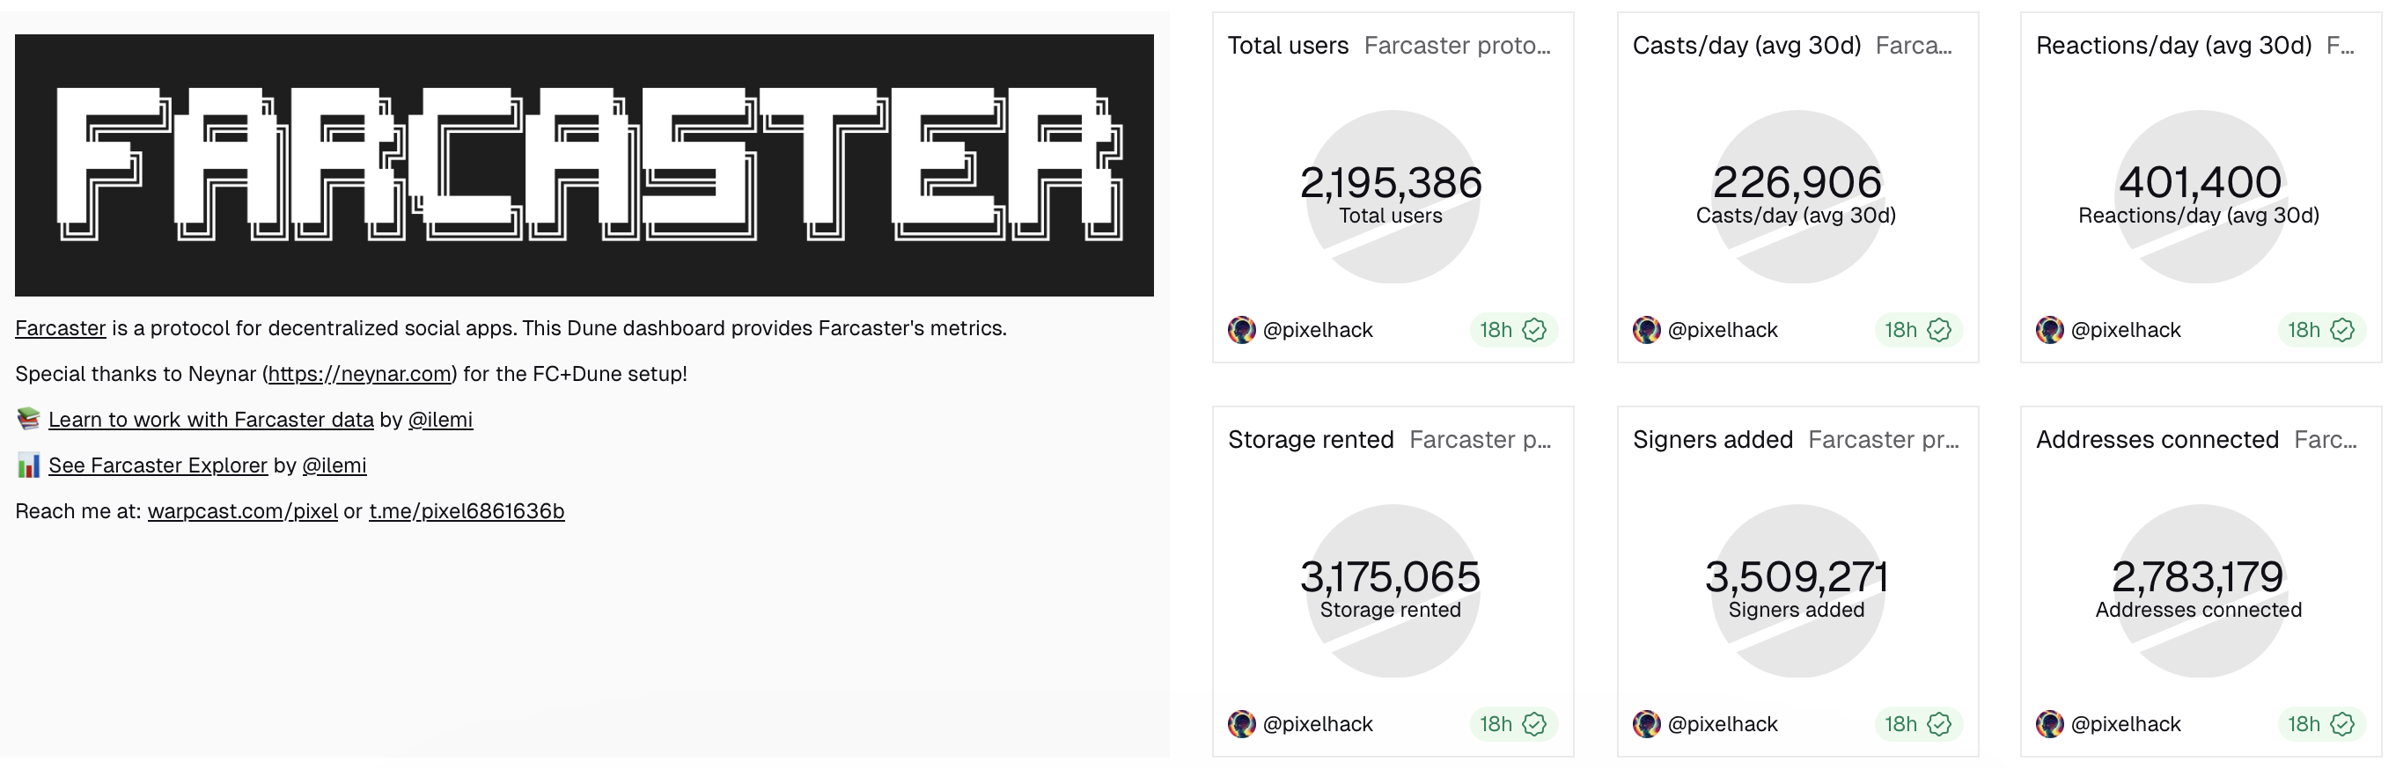
Task: Click the Farcaster banner logo image
Action: click(584, 164)
